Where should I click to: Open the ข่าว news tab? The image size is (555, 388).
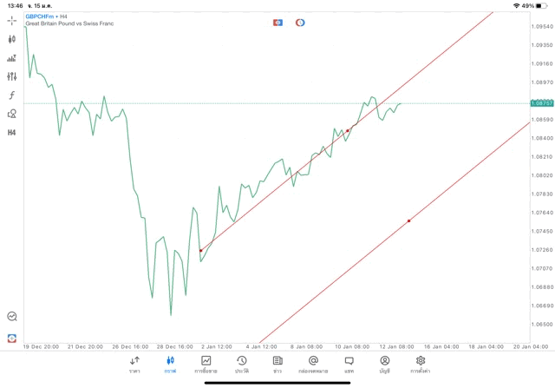pos(277,365)
